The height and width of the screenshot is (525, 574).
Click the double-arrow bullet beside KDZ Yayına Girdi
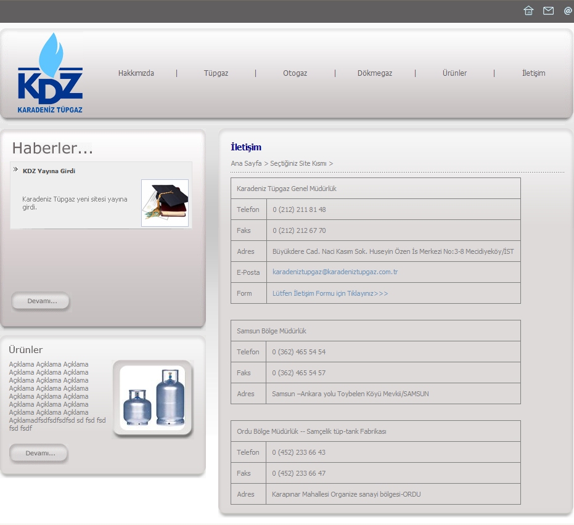click(x=15, y=169)
